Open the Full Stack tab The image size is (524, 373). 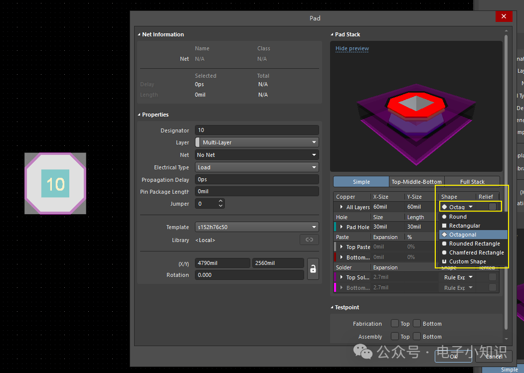[472, 182]
